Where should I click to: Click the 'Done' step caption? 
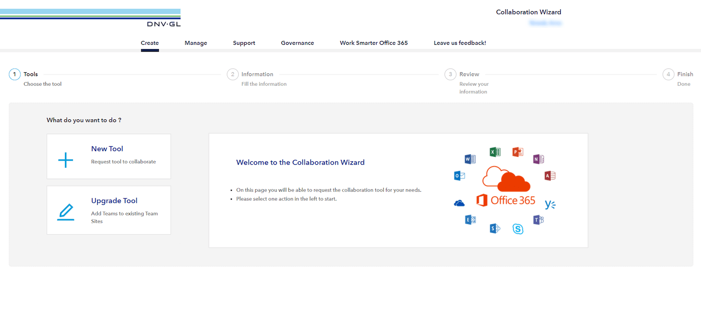[684, 84]
